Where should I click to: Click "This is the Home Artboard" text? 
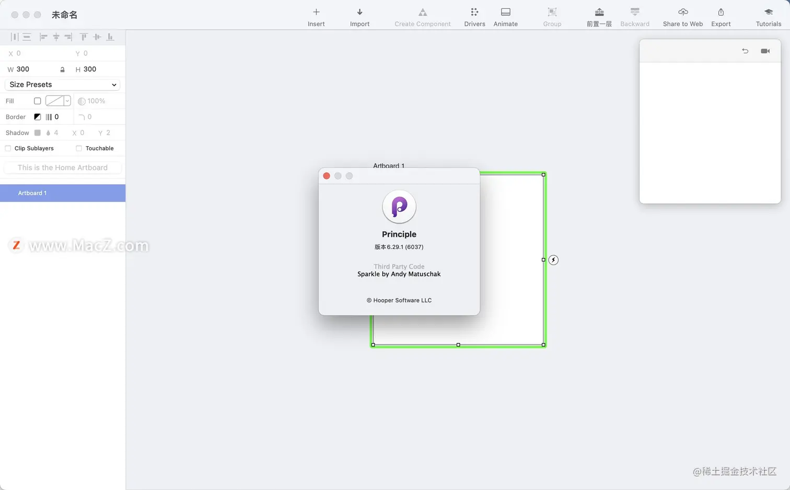(63, 168)
